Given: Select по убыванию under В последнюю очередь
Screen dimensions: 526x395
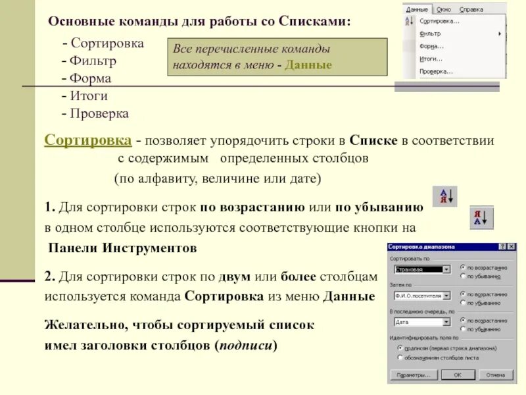Looking at the screenshot, I should coord(463,329).
